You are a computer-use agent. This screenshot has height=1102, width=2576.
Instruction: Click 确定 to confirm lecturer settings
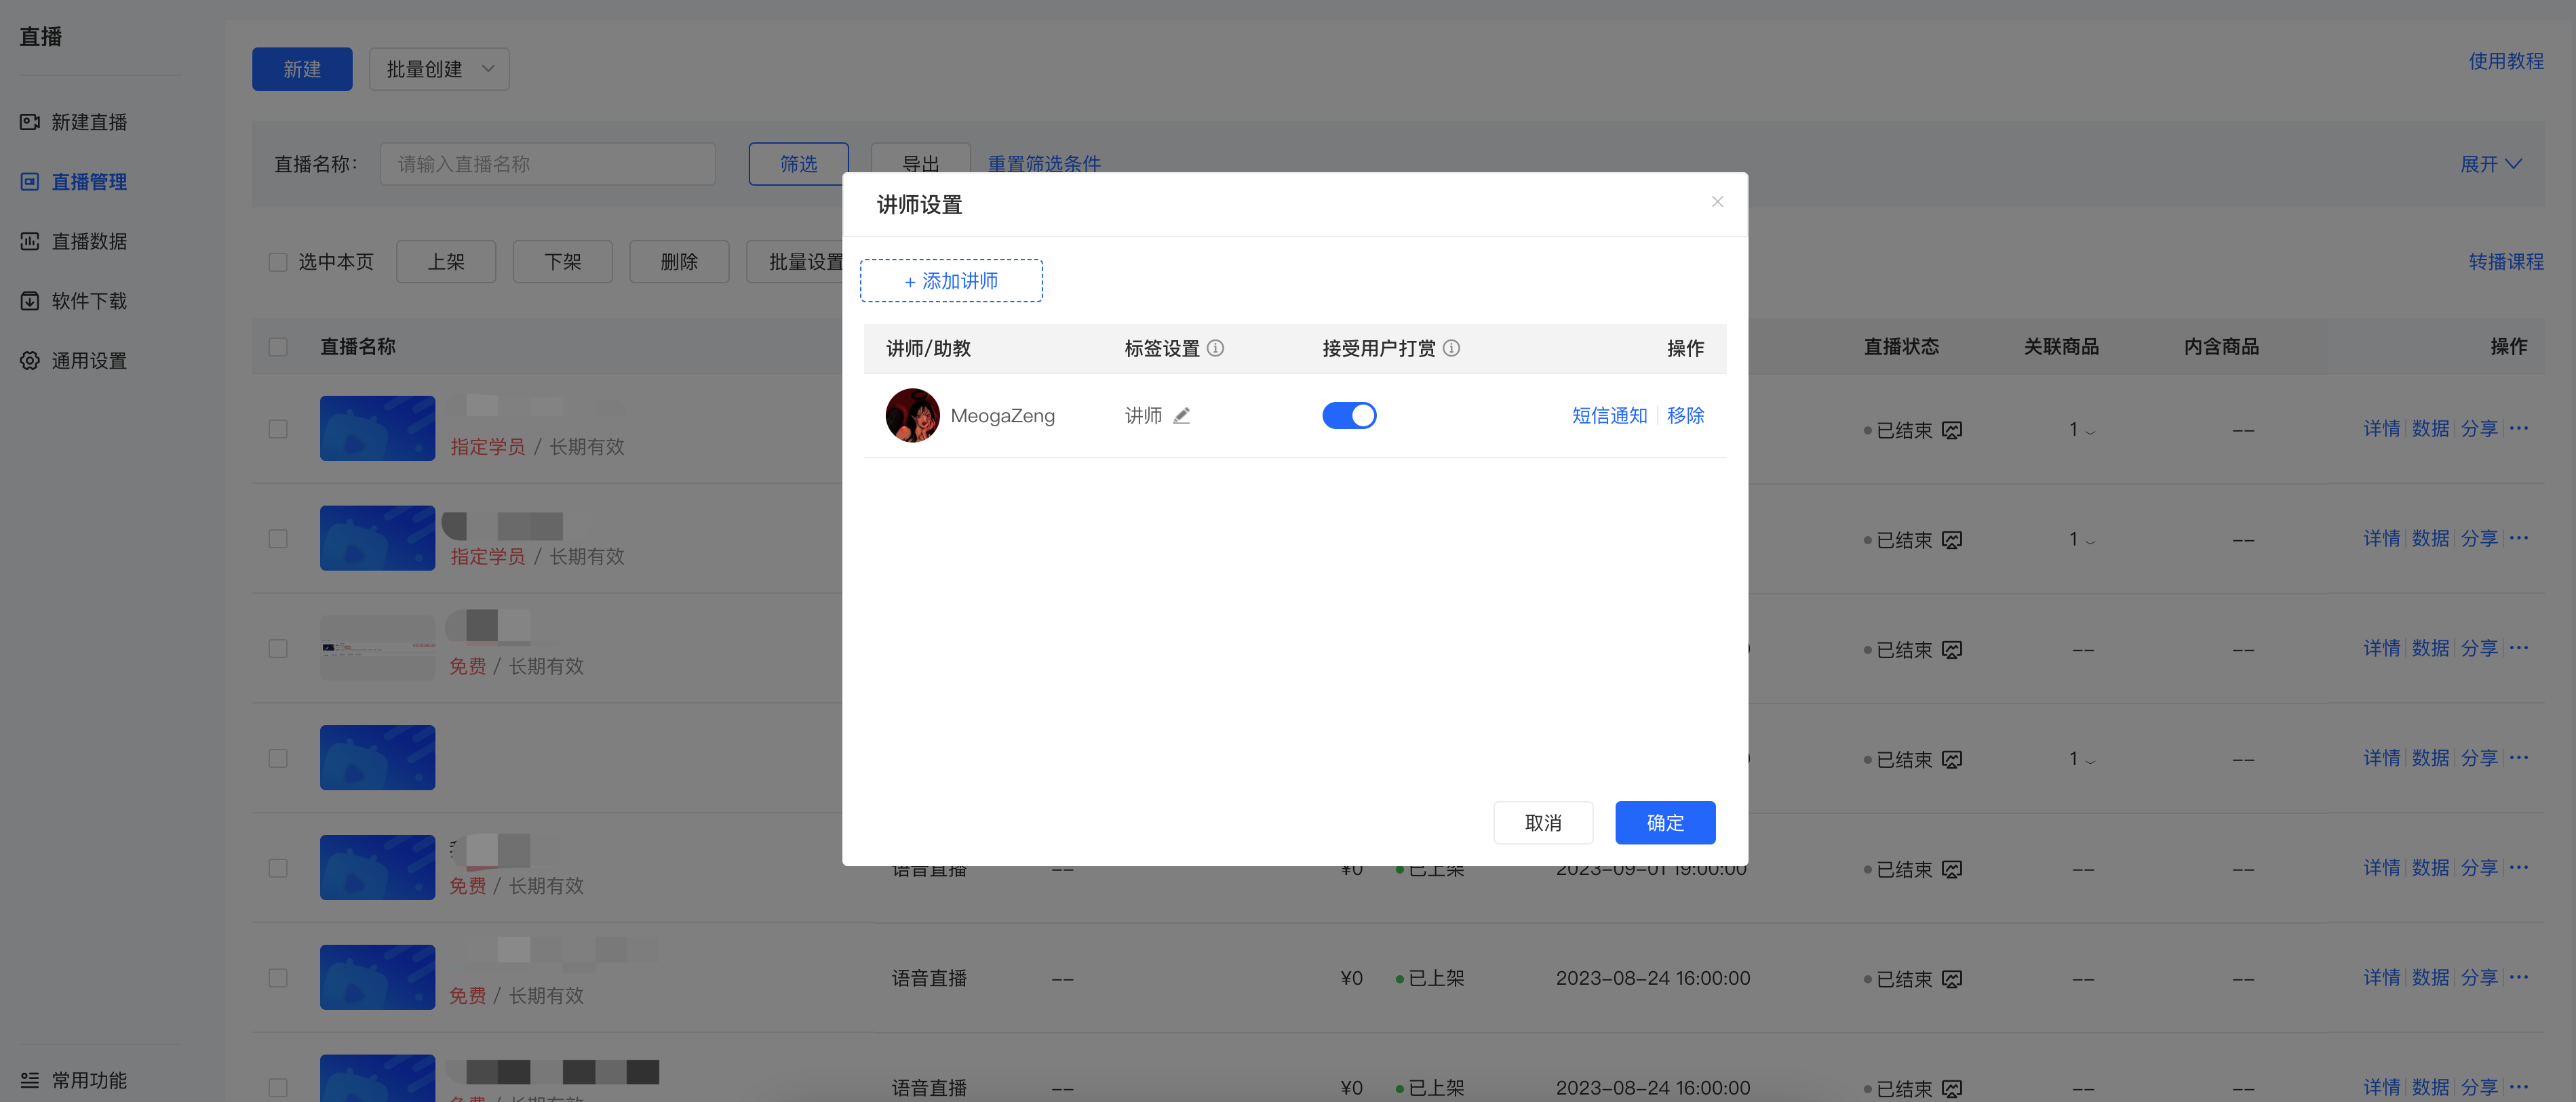[x=1665, y=822]
